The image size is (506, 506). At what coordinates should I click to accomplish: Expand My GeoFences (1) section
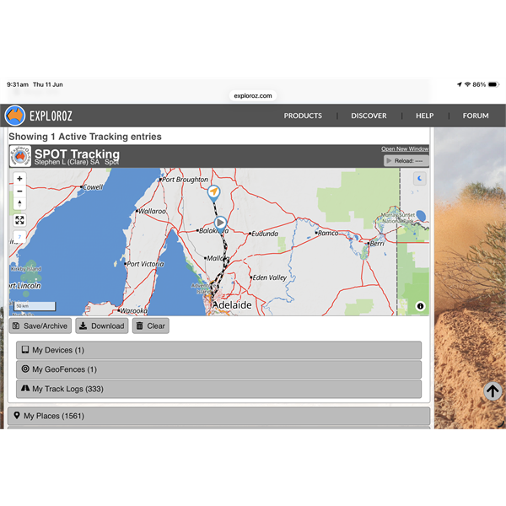[x=218, y=369]
